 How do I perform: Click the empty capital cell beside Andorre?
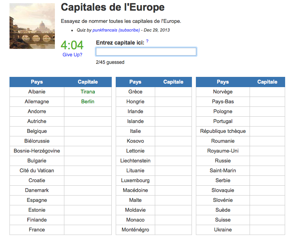tap(88, 112)
